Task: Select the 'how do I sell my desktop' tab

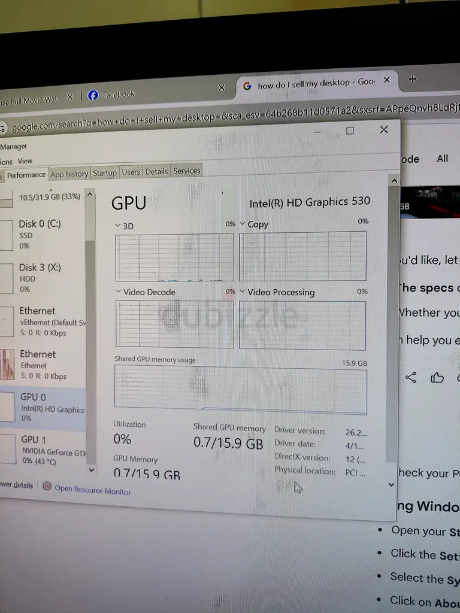Action: (316, 83)
